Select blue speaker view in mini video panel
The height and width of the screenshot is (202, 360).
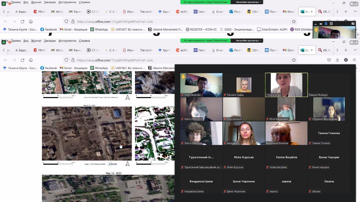coord(326,24)
